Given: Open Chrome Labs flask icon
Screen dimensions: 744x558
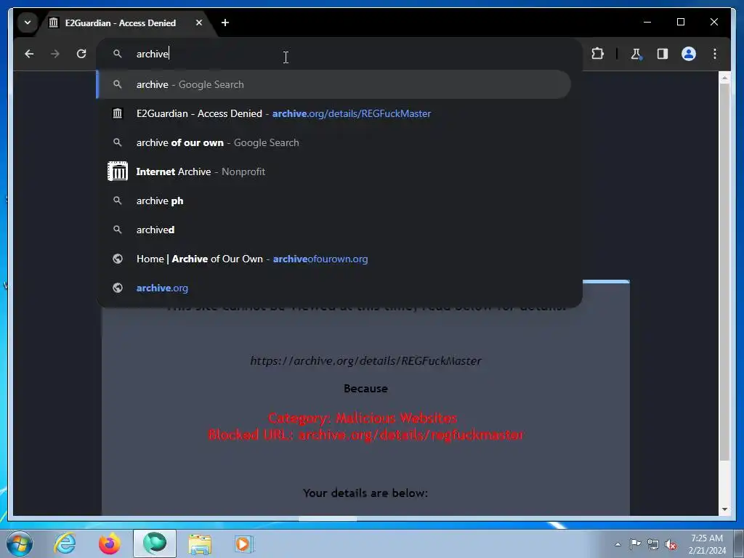Looking at the screenshot, I should pos(636,54).
